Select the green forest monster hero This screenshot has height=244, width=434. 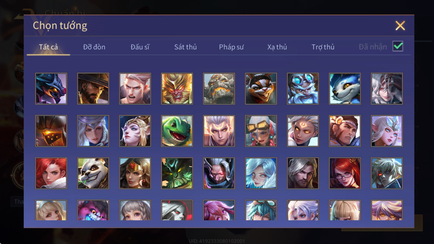[177, 173]
